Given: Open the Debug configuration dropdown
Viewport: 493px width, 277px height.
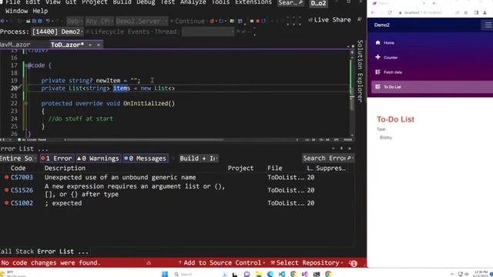Looking at the screenshot, I should (75, 21).
